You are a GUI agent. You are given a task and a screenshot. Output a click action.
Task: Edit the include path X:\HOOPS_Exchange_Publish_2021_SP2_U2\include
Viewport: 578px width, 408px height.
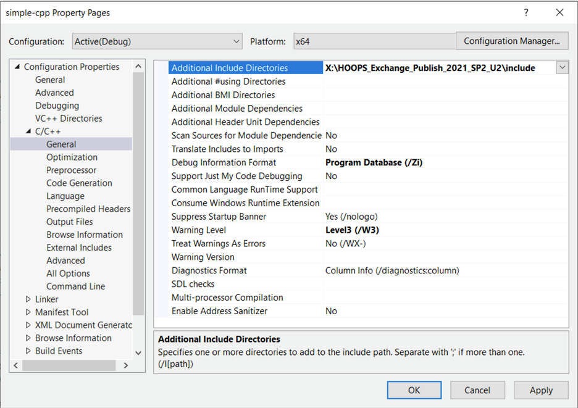pyautogui.click(x=430, y=68)
